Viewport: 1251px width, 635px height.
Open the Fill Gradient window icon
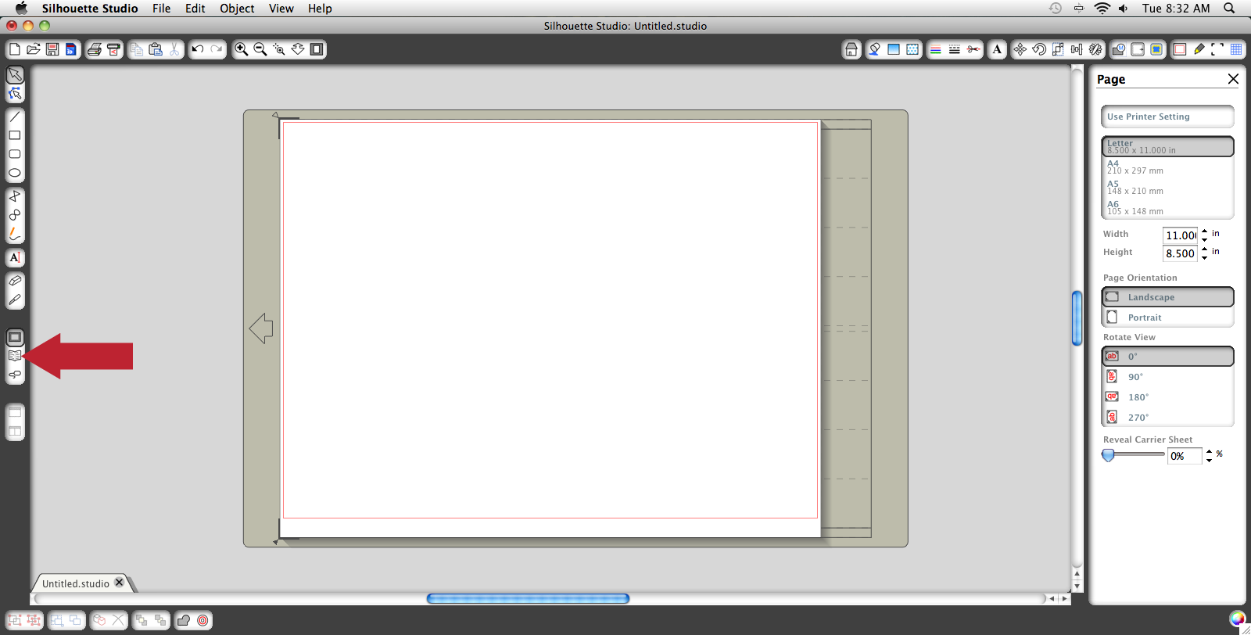click(x=894, y=49)
